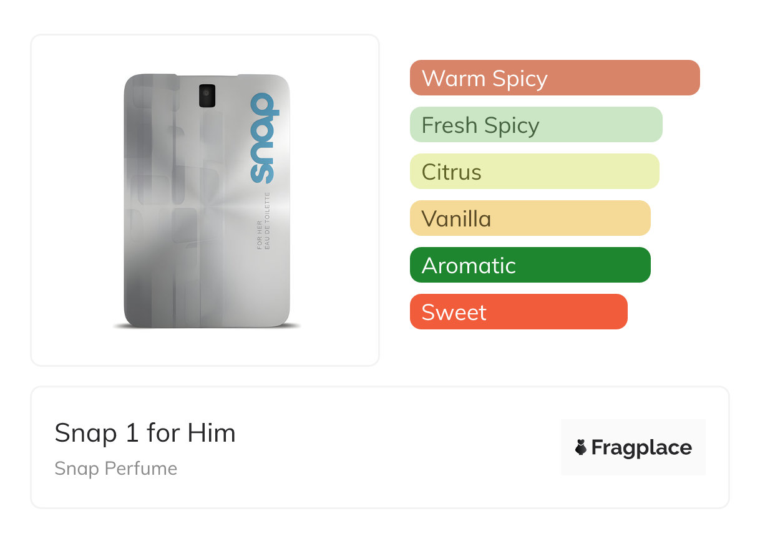The width and height of the screenshot is (760, 539).
Task: Click the empty middle of the product info card
Action: coord(387,447)
